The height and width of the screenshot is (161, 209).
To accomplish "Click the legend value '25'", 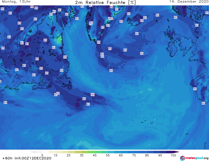I will (68, 155).
